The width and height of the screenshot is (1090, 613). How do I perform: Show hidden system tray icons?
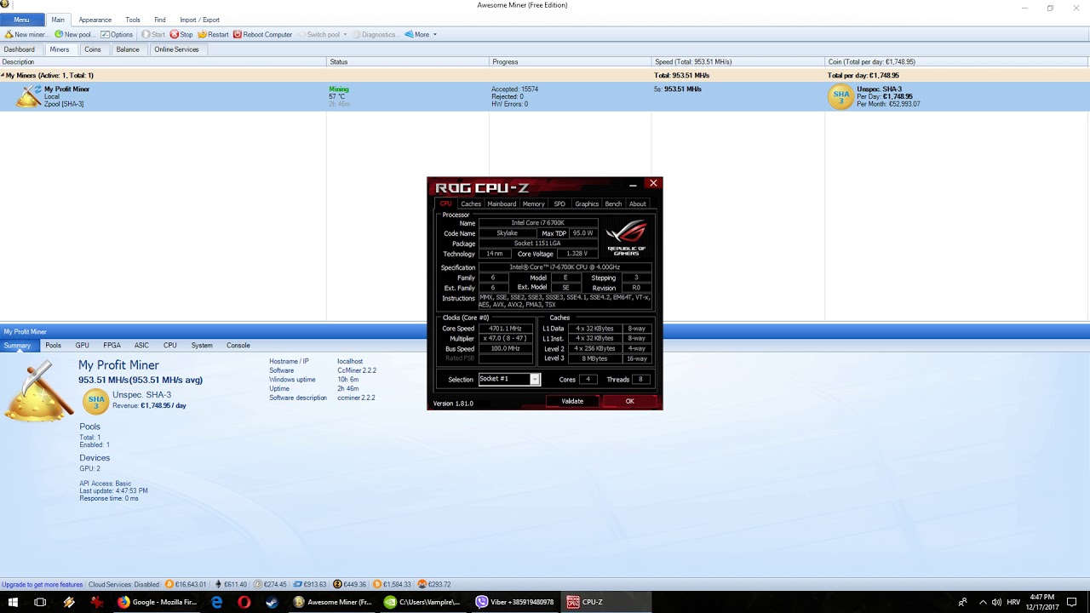pyautogui.click(x=983, y=602)
